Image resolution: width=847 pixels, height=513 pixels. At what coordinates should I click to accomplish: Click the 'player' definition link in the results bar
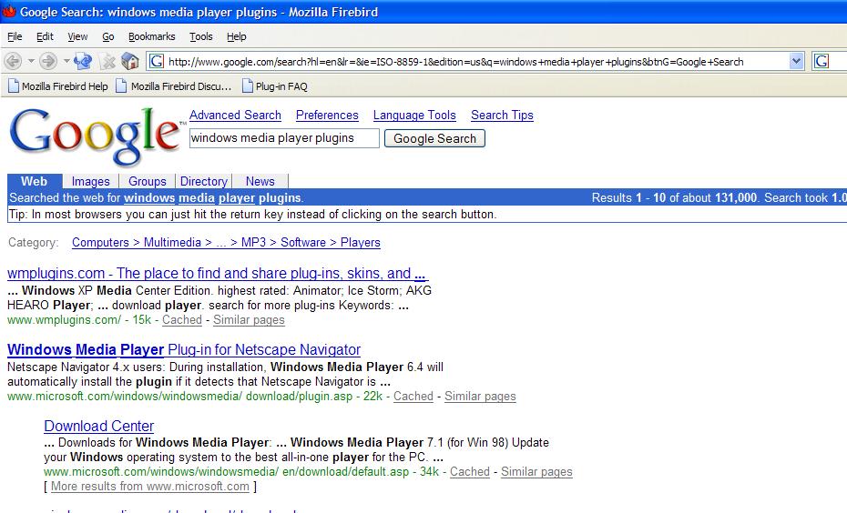point(237,198)
